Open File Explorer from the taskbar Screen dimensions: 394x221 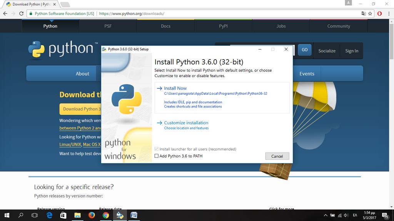tap(77, 215)
